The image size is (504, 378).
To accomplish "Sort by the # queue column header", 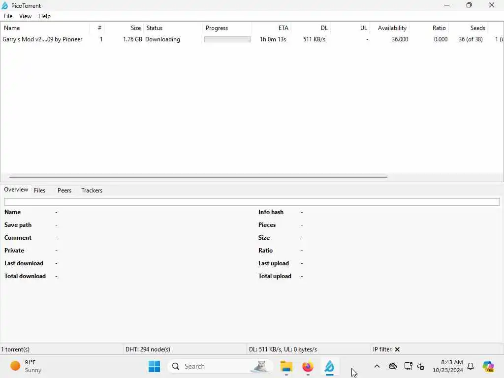I will coord(97,28).
